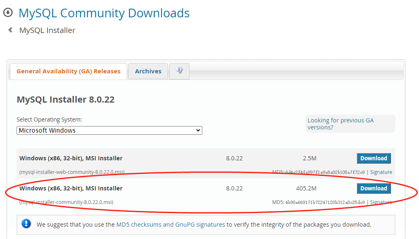Click the MD5 hash starting with 4b90e669
The image size is (419, 239).
coord(325,202)
